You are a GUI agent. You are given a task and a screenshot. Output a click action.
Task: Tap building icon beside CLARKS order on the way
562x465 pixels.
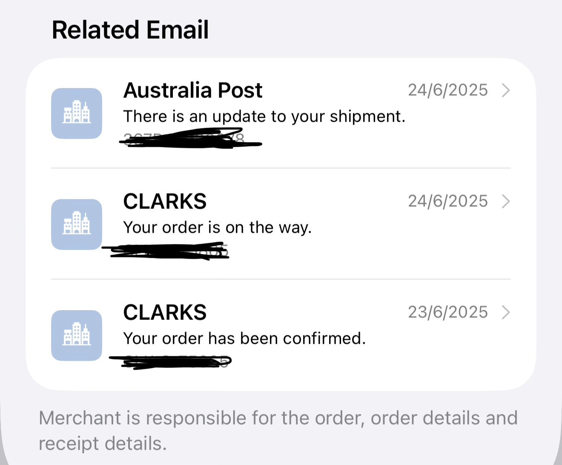pos(77,224)
